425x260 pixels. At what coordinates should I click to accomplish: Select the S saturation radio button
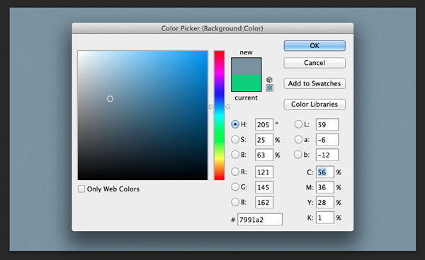(235, 139)
